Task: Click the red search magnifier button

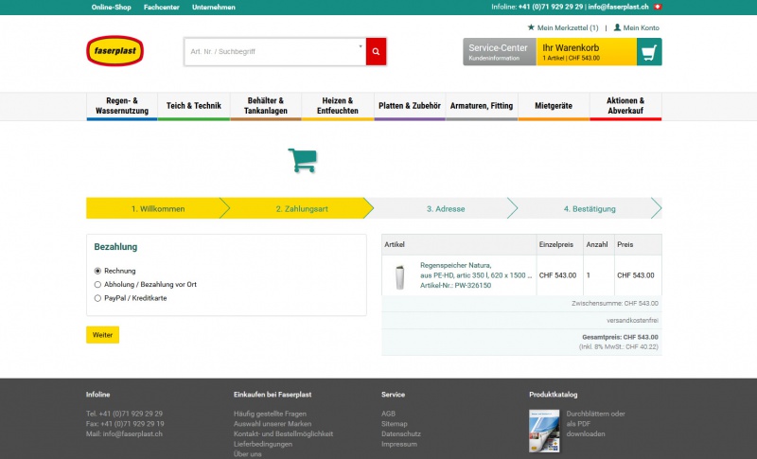Action: click(376, 52)
